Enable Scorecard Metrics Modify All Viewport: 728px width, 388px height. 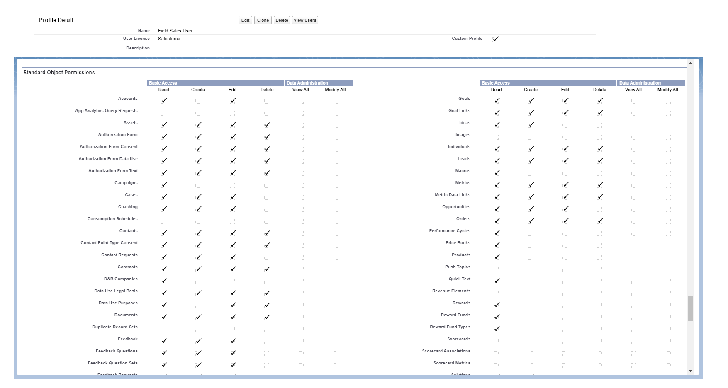668,366
